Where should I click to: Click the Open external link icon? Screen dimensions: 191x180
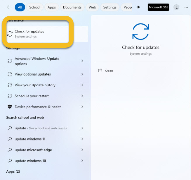(x=100, y=71)
